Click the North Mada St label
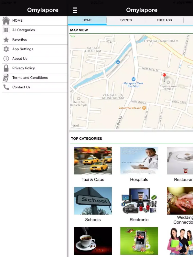Screen dimensions: 193x257 [x=150, y=69]
